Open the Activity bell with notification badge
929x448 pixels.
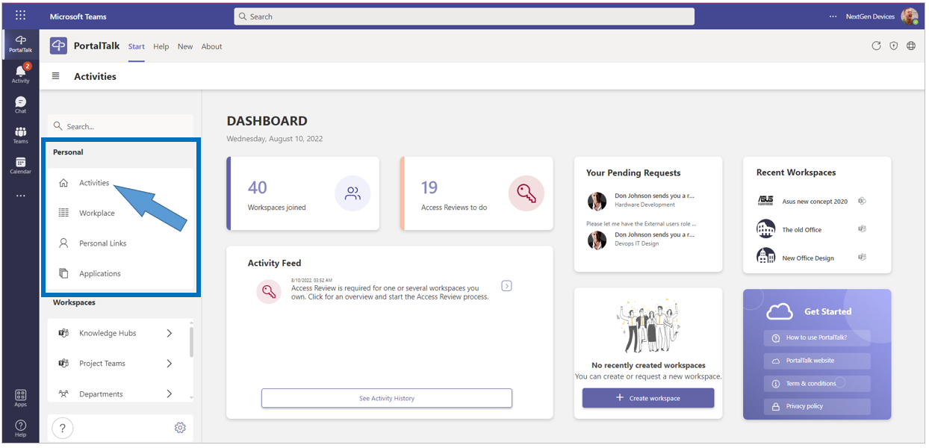pyautogui.click(x=20, y=73)
